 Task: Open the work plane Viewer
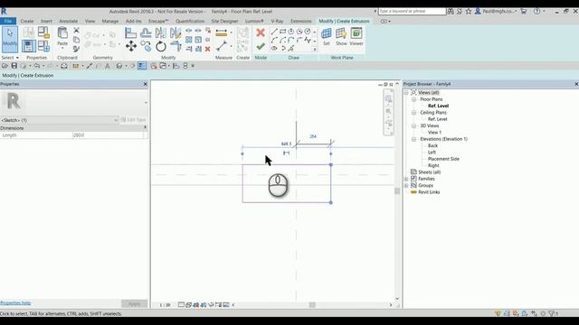(356, 36)
